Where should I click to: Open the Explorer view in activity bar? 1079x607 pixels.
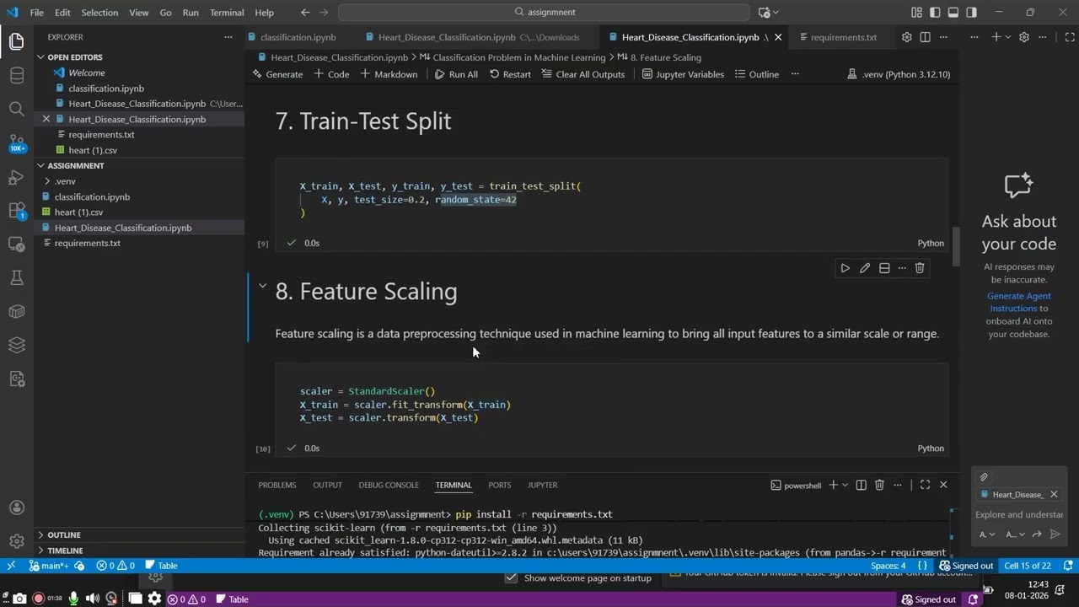[16, 40]
